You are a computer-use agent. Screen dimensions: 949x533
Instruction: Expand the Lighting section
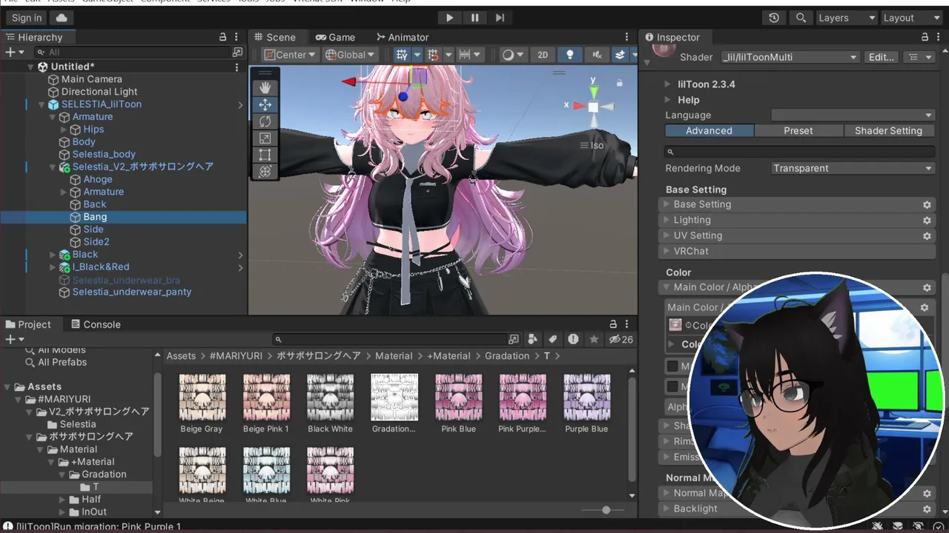coord(668,220)
